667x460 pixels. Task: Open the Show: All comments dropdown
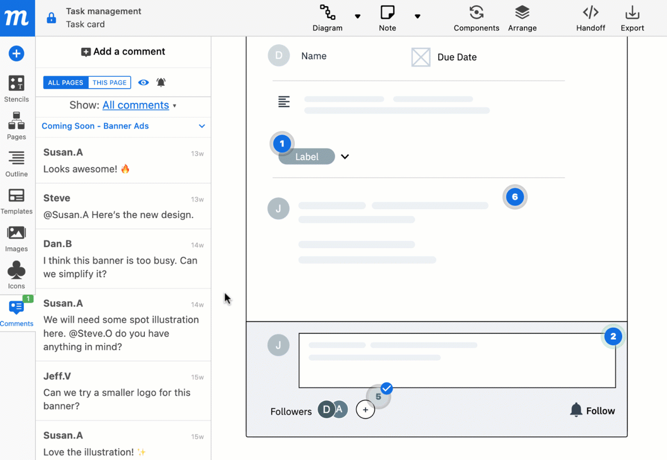(136, 105)
